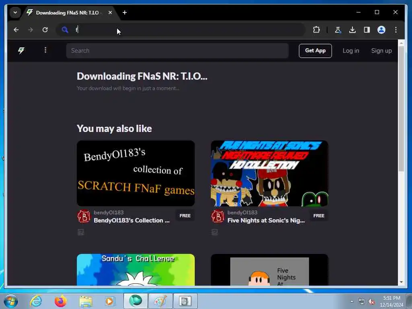Click the Get App button
Viewport: 412px width, 309px height.
point(315,51)
